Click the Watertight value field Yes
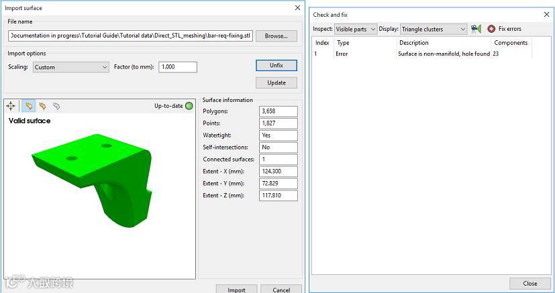This screenshot has width=555, height=293. coord(279,135)
